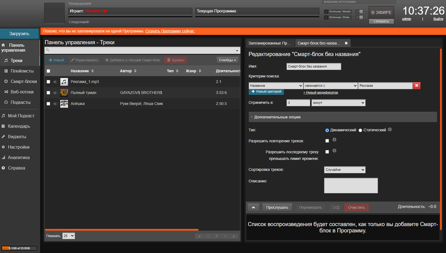Preview Пьяный туман via its speaker icon
The image size is (446, 253).
(55, 93)
